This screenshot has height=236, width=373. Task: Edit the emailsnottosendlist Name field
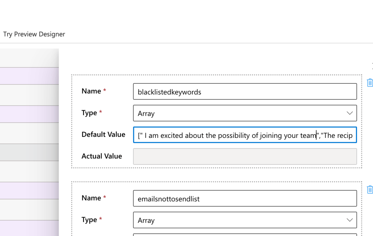pyautogui.click(x=245, y=198)
